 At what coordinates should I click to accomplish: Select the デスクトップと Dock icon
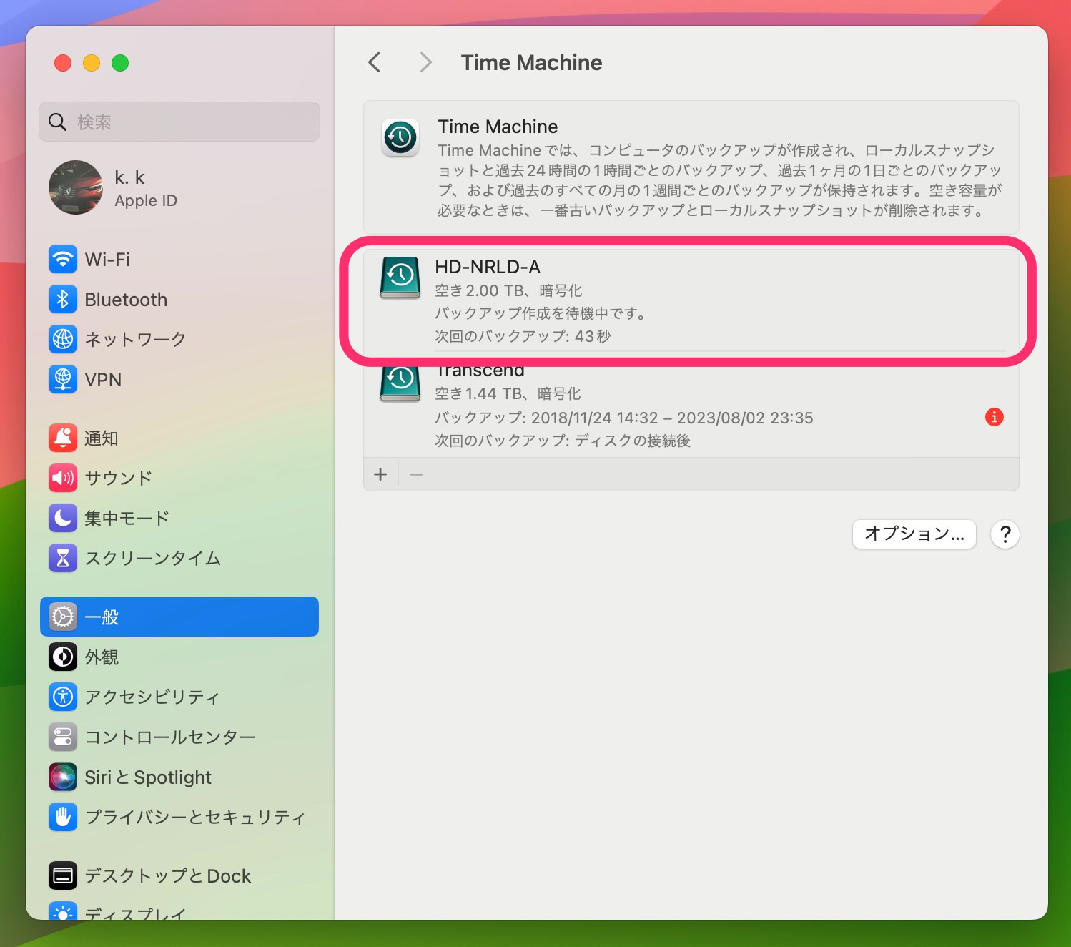coord(63,875)
